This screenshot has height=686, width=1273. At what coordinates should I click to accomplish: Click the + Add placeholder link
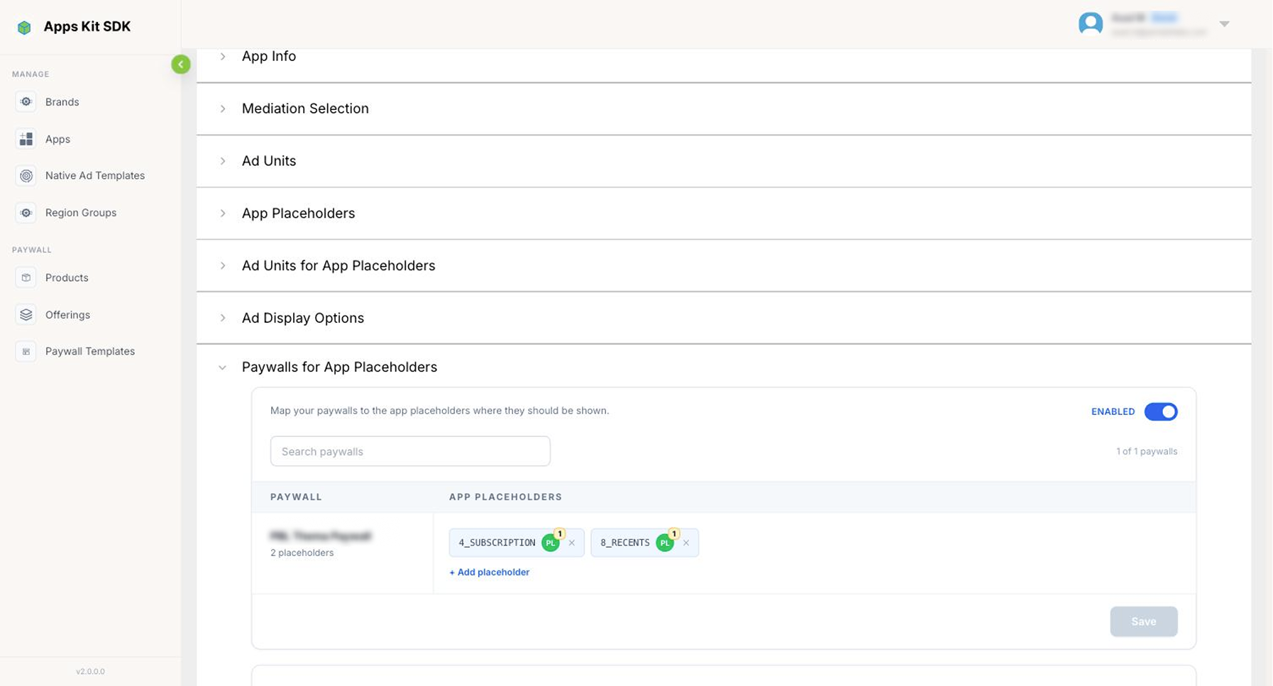tap(490, 572)
